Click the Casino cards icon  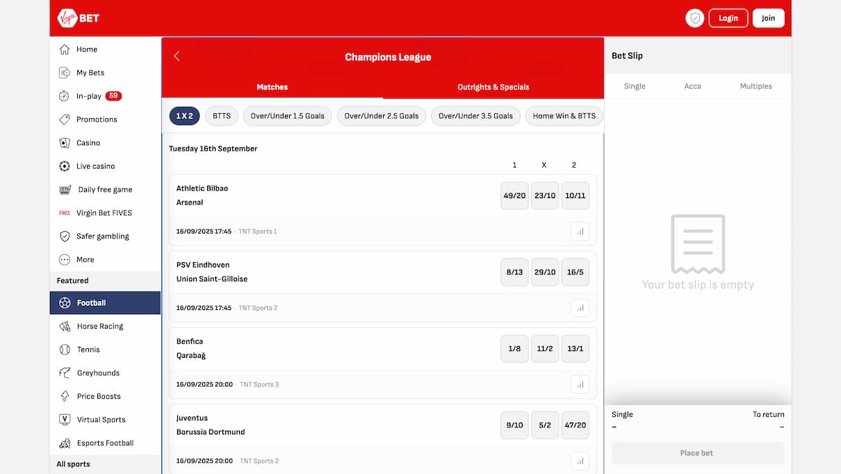coord(65,142)
